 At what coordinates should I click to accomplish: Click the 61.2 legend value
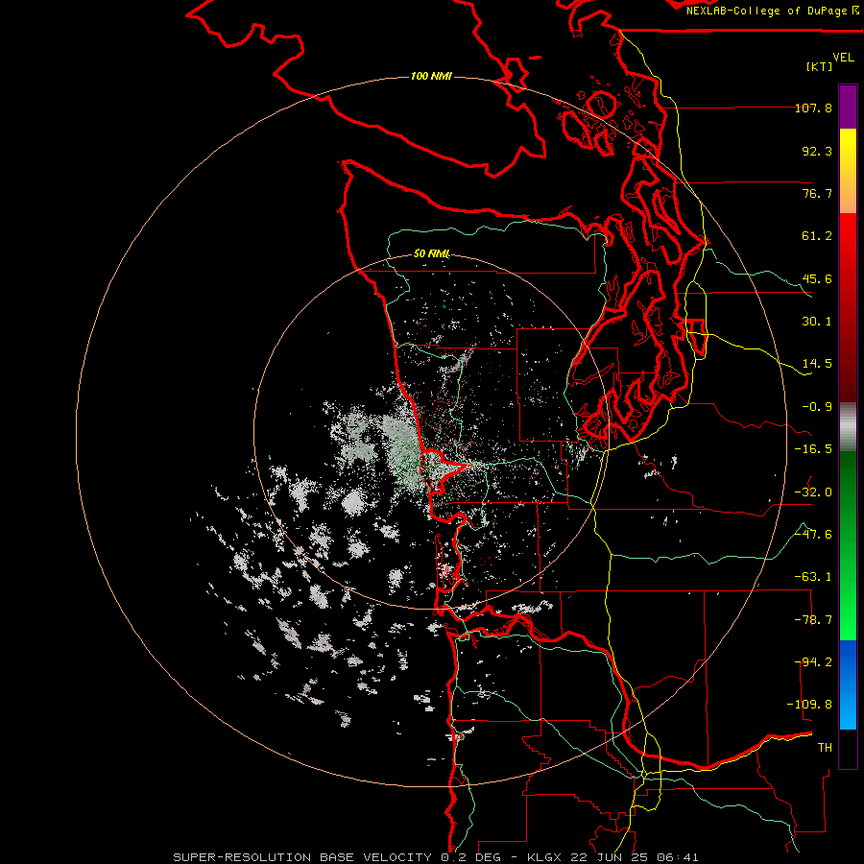(817, 236)
